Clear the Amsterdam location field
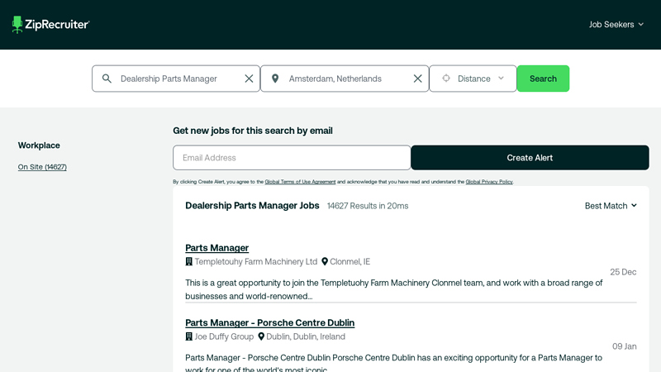Viewport: 661px width, 372px height. 417,79
